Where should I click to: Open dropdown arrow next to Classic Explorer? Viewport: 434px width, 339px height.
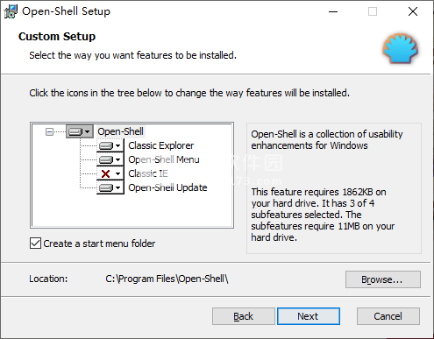pyautogui.click(x=118, y=145)
